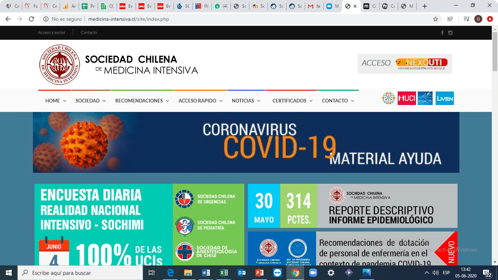Viewport: 498px width, 280px height.
Task: Open the Coronavirus COVID-19 Material Ayuda banner
Action: (246, 142)
